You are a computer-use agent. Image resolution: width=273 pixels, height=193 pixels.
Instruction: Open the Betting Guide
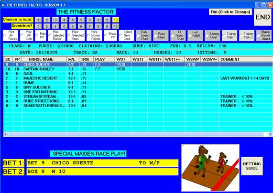click(x=252, y=166)
